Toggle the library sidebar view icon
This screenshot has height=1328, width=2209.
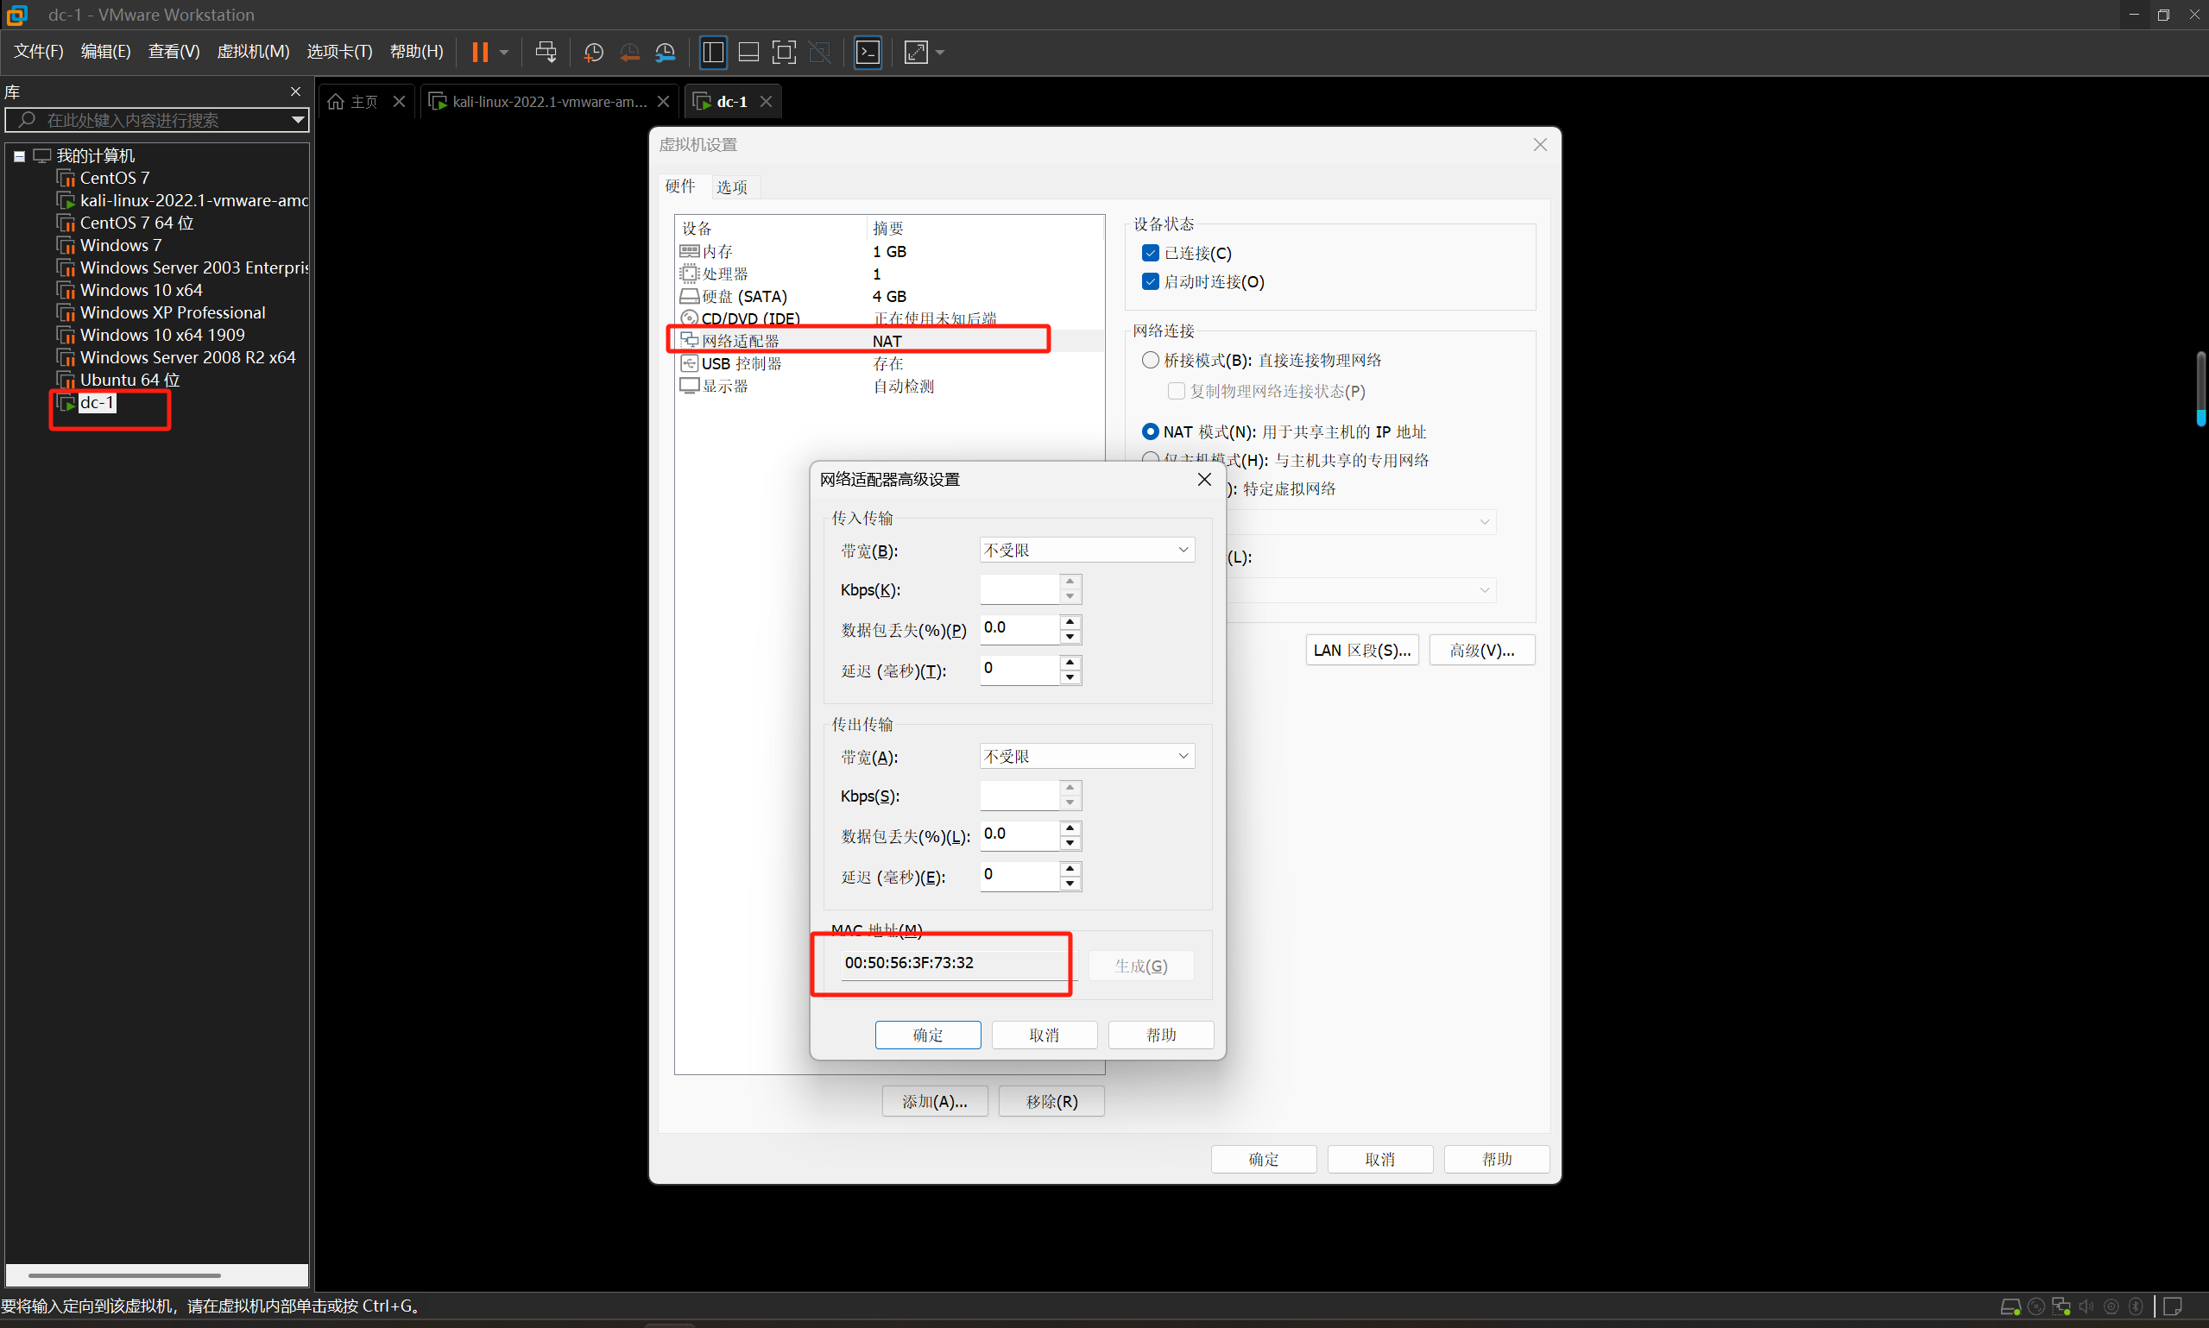(x=712, y=52)
